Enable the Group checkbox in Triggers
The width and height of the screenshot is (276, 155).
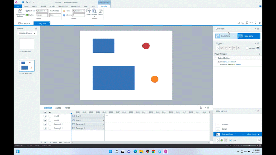[247, 48]
